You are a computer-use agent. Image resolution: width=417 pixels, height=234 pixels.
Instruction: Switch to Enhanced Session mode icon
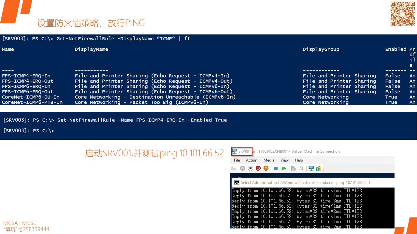tap(311, 168)
